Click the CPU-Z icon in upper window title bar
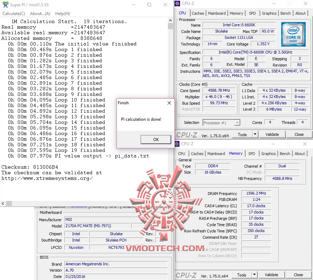Screen dimensions: 313x280 point(177,3)
